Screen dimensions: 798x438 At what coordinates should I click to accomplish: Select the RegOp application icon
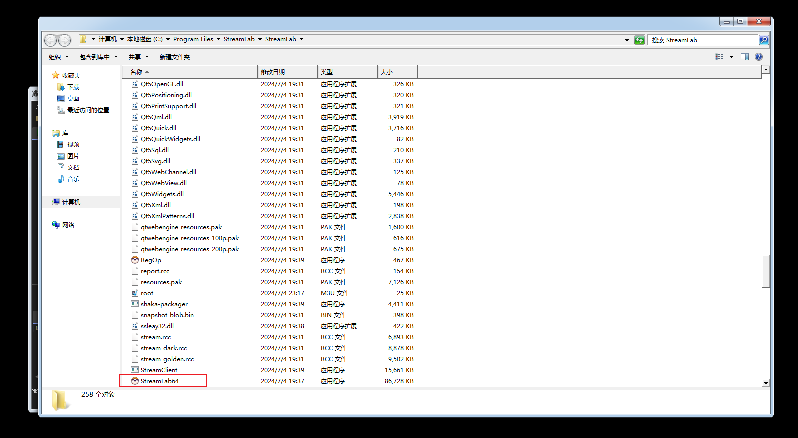click(135, 260)
